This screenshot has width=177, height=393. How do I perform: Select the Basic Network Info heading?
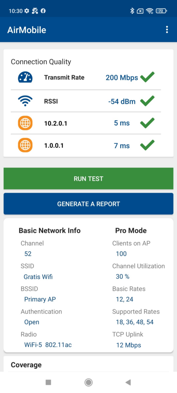(x=50, y=231)
